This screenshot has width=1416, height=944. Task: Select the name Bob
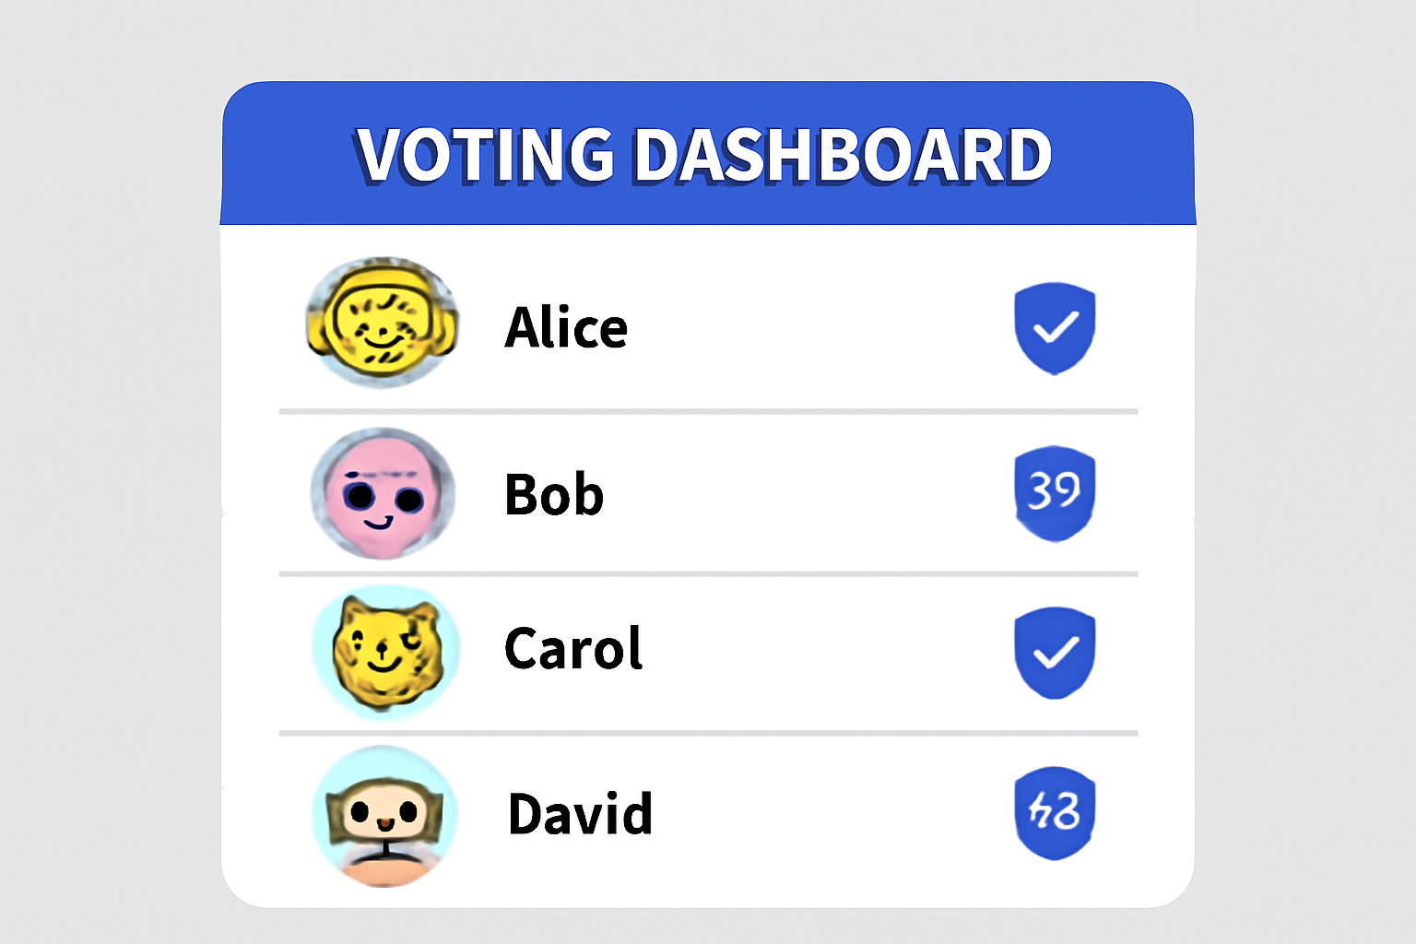click(x=554, y=495)
